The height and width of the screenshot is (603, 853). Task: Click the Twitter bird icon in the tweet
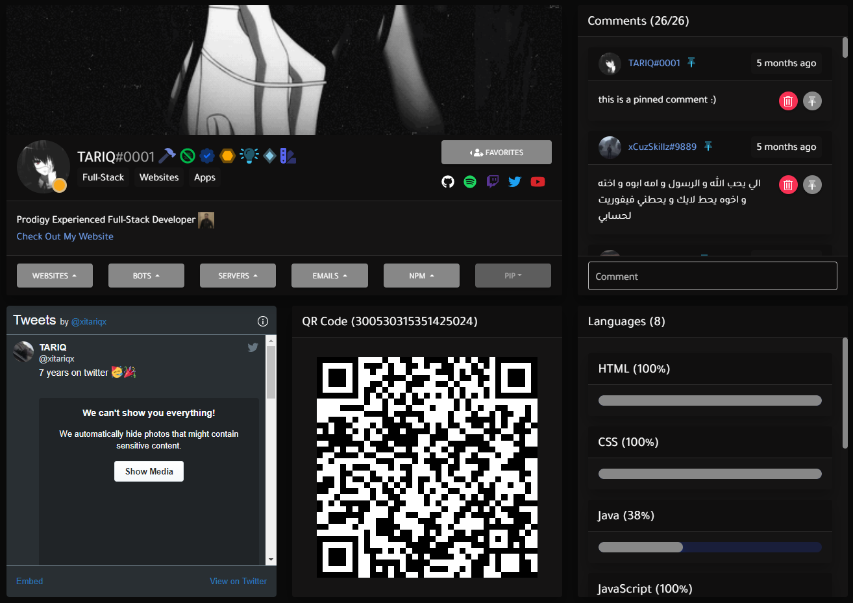point(253,347)
